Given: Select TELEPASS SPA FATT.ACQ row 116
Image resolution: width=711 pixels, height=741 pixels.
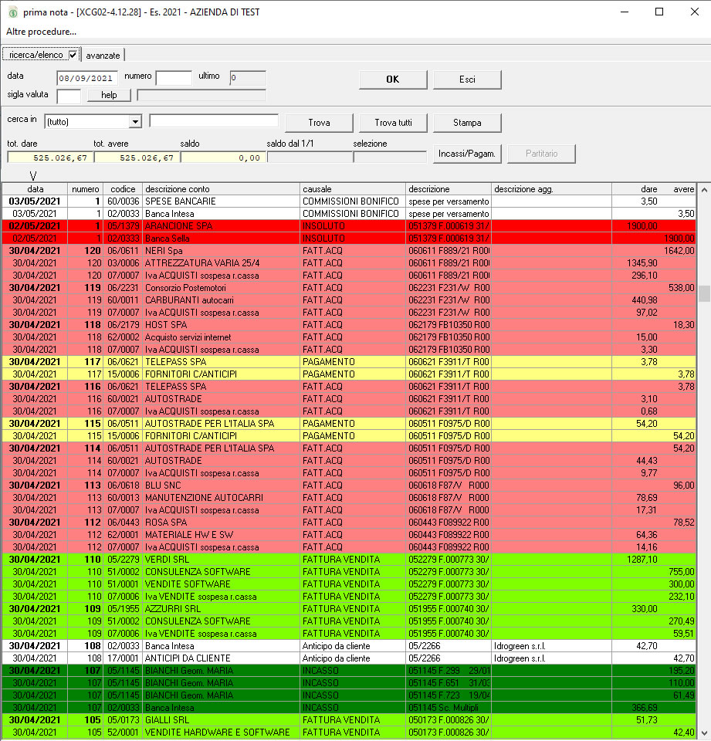Looking at the screenshot, I should 349,387.
